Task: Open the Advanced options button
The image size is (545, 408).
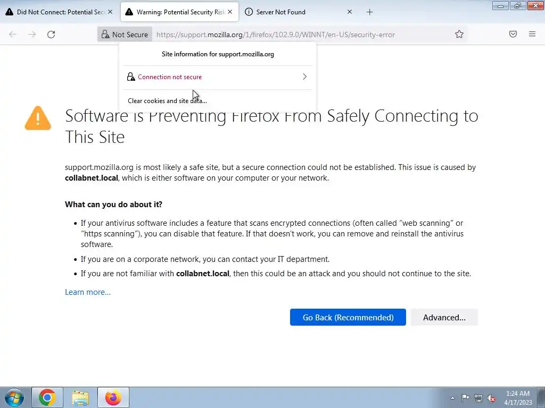Action: [444, 317]
